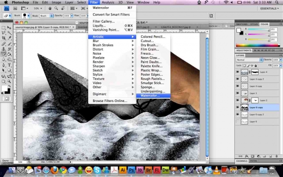Select the Magic Wand tool

pyautogui.click(x=9, y=33)
